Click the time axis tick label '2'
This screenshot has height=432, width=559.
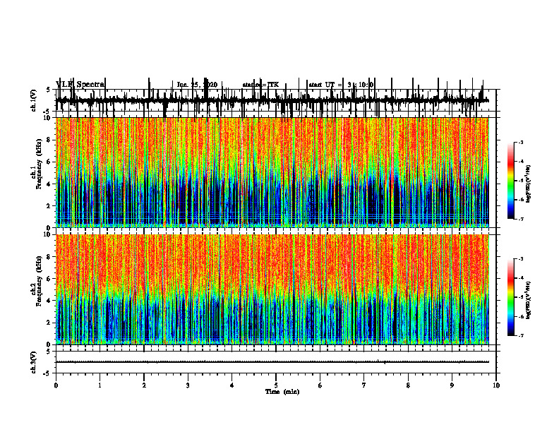pos(144,385)
